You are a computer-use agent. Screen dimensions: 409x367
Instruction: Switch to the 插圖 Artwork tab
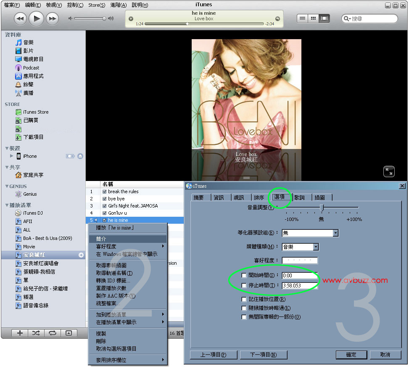pyautogui.click(x=322, y=197)
